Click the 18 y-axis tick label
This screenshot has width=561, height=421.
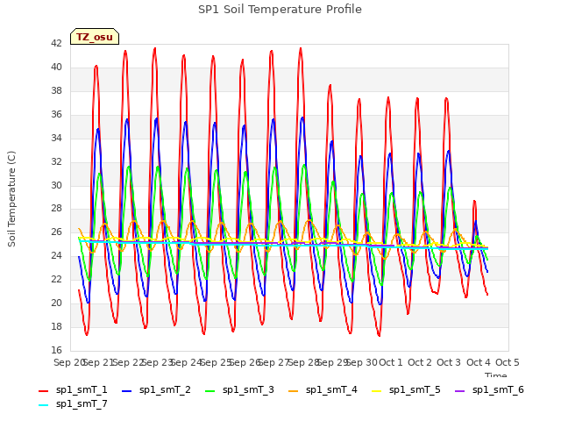coord(56,326)
